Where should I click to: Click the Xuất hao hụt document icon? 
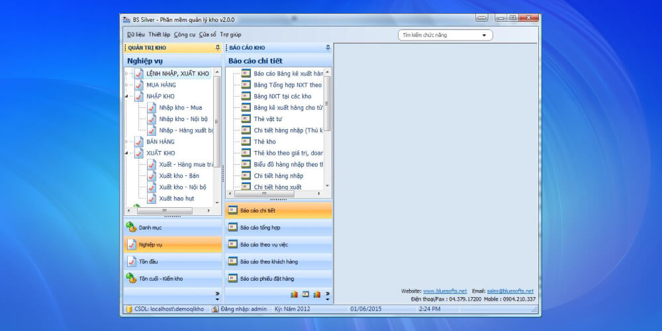152,199
